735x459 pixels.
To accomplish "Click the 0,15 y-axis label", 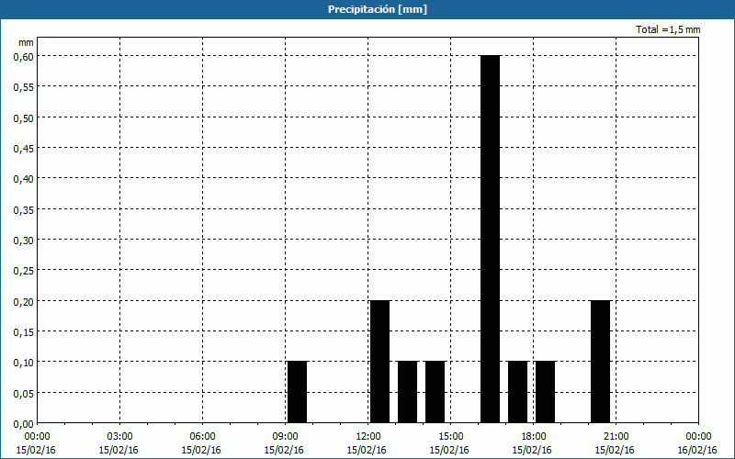I will (24, 331).
